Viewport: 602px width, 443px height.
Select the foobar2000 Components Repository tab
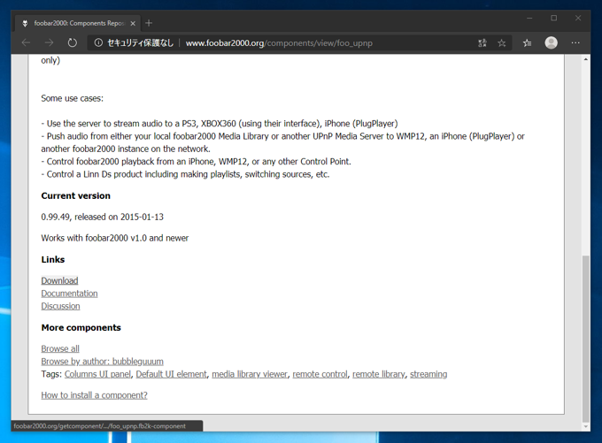point(78,23)
